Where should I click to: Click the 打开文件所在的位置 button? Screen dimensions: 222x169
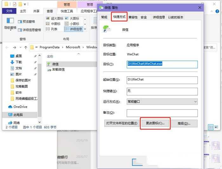(x=122, y=123)
